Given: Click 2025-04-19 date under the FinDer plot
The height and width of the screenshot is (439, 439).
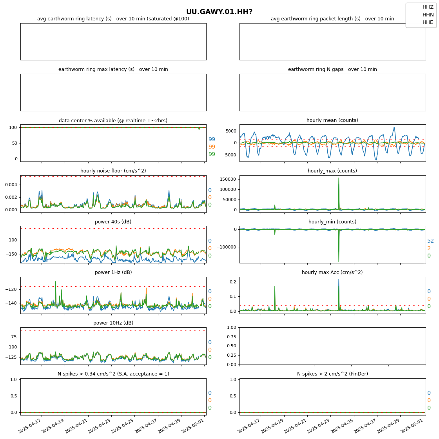Looking at the screenshot, I should coord(272,426).
